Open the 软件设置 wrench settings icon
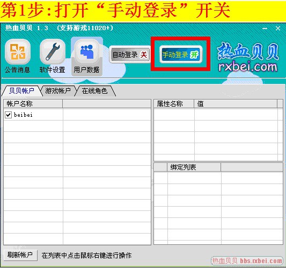 point(53,57)
